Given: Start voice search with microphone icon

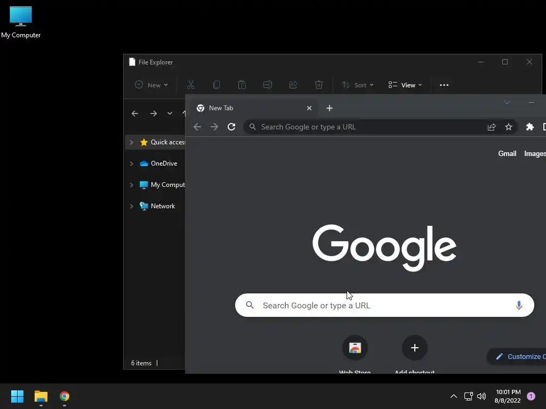Looking at the screenshot, I should click(x=519, y=305).
